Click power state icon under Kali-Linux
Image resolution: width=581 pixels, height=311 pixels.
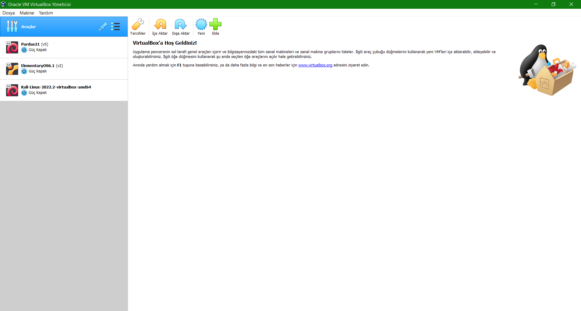click(x=24, y=93)
